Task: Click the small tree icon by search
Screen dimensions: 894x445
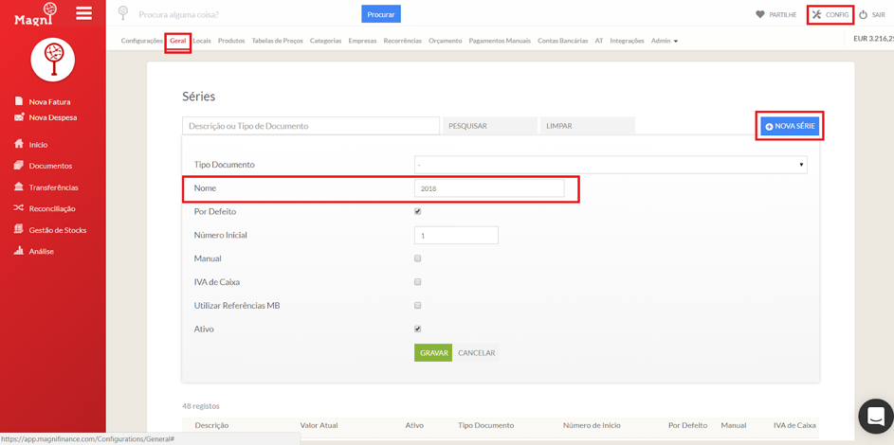Action: tap(122, 13)
